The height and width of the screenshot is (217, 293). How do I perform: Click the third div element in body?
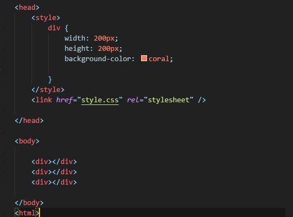pyautogui.click(x=54, y=182)
